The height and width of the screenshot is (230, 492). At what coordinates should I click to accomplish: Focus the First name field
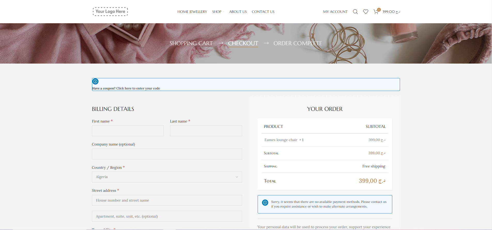tap(128, 131)
